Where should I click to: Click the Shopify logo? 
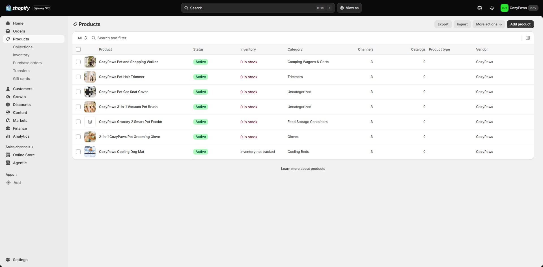18,8
